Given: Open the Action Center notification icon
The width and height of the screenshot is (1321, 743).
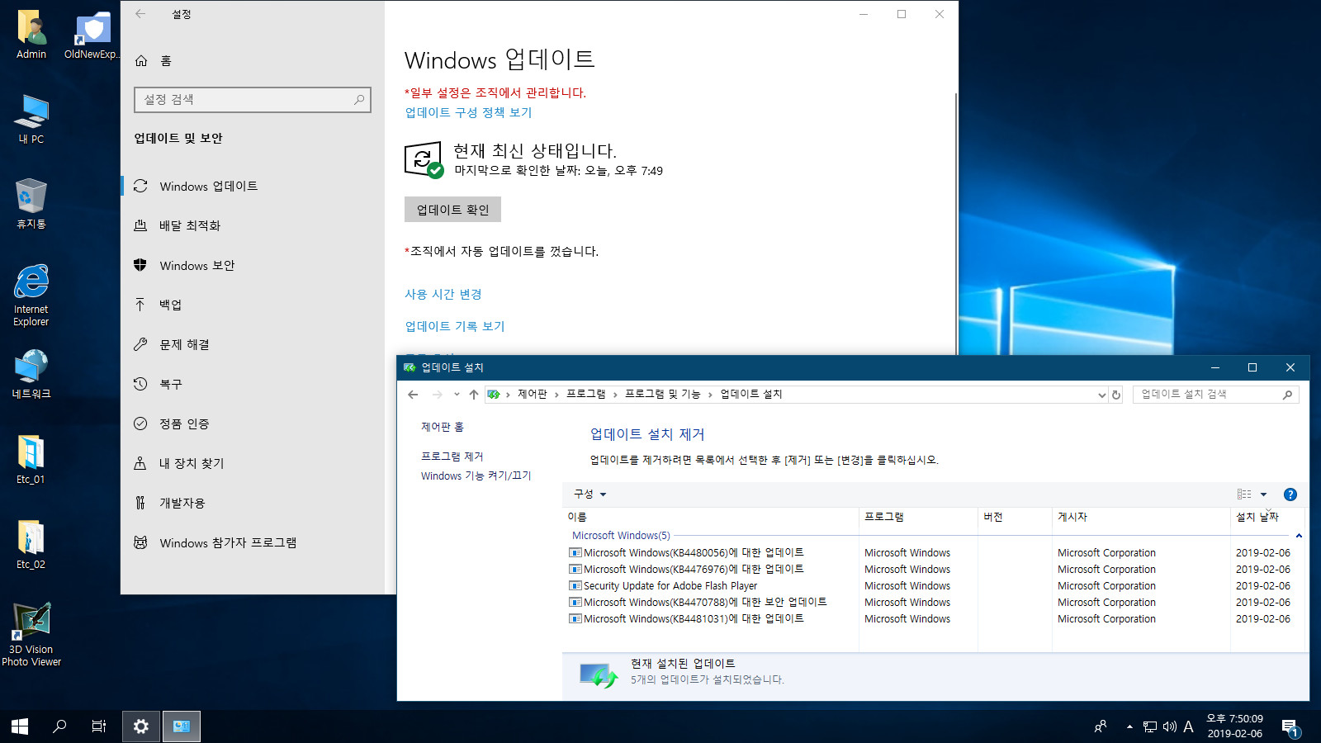Looking at the screenshot, I should 1290,727.
